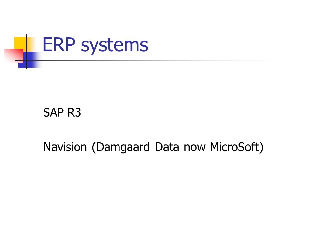Click the word "(Damgaard" in parentheses
This screenshot has height=232, width=310.
(120, 147)
